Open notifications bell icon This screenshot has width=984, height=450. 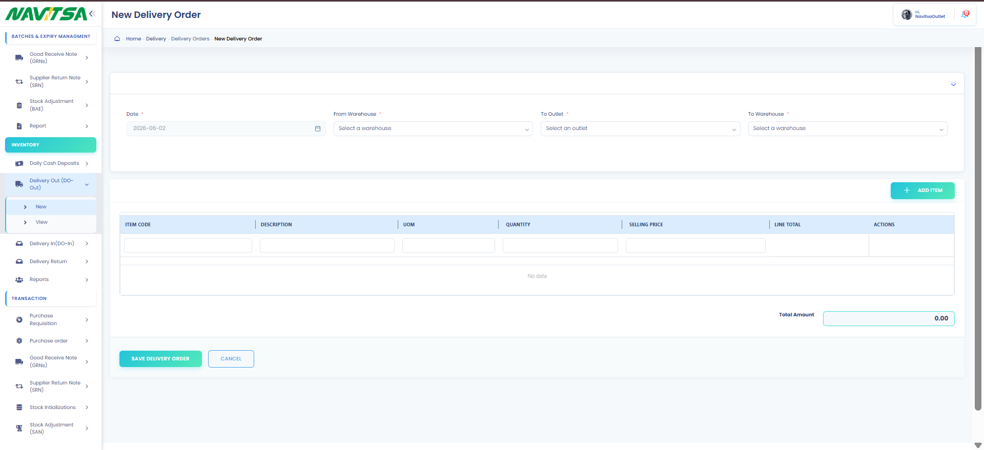965,14
